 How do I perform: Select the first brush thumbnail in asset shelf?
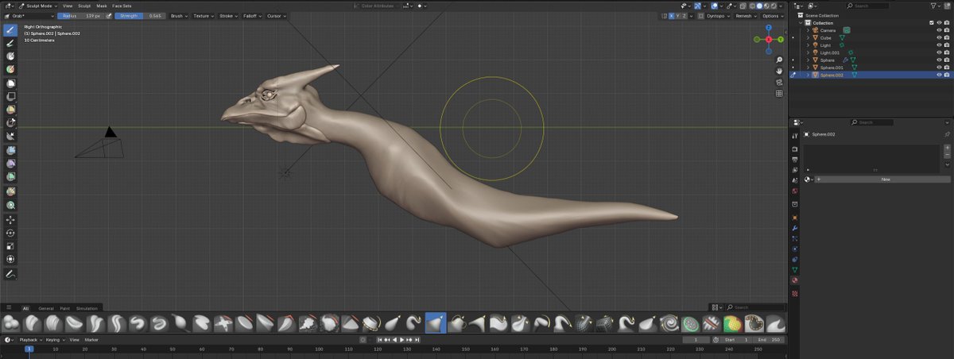click(x=10, y=322)
